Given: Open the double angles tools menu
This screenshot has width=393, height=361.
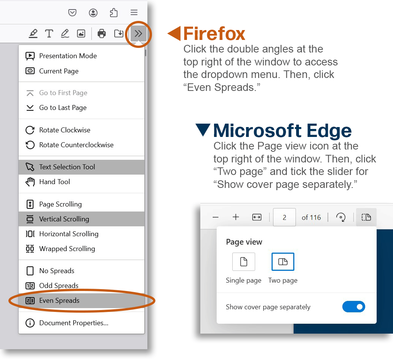Looking at the screenshot, I should point(138,33).
